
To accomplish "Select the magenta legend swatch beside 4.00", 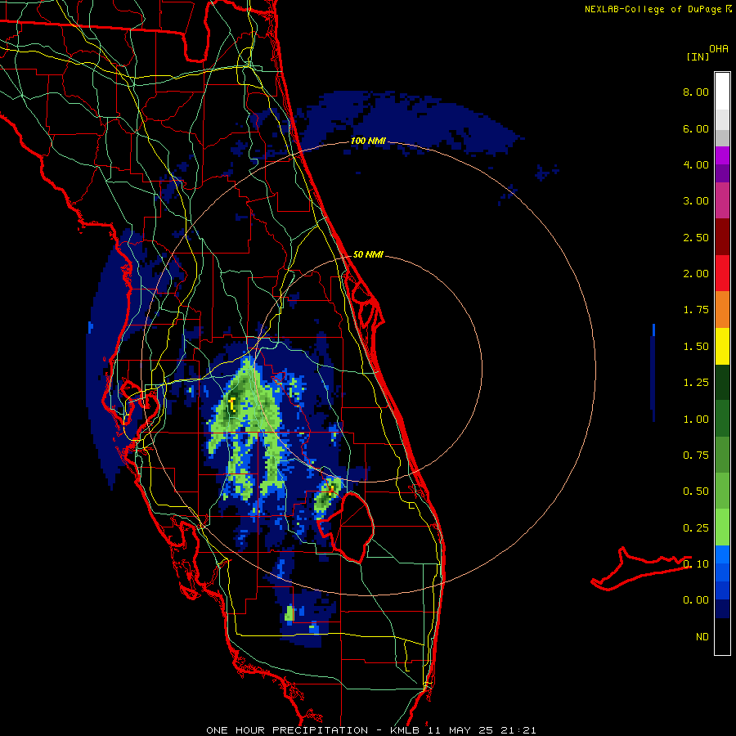I will pyautogui.click(x=722, y=155).
